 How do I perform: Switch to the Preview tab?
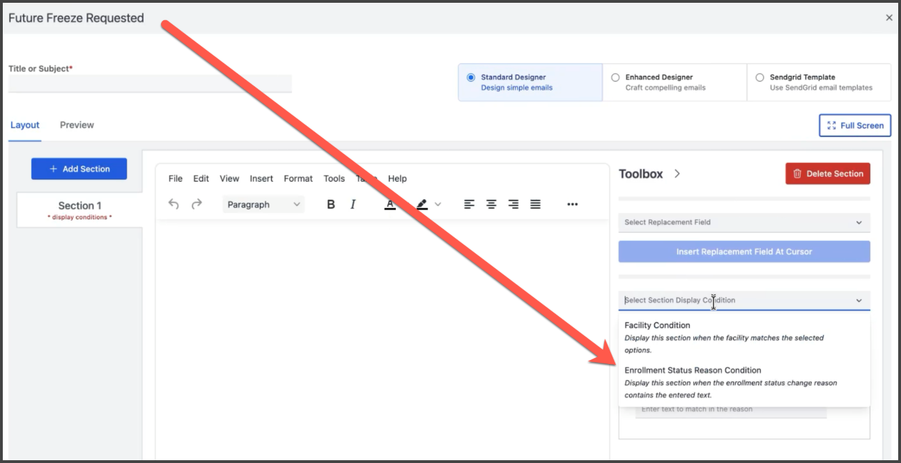[x=77, y=125]
